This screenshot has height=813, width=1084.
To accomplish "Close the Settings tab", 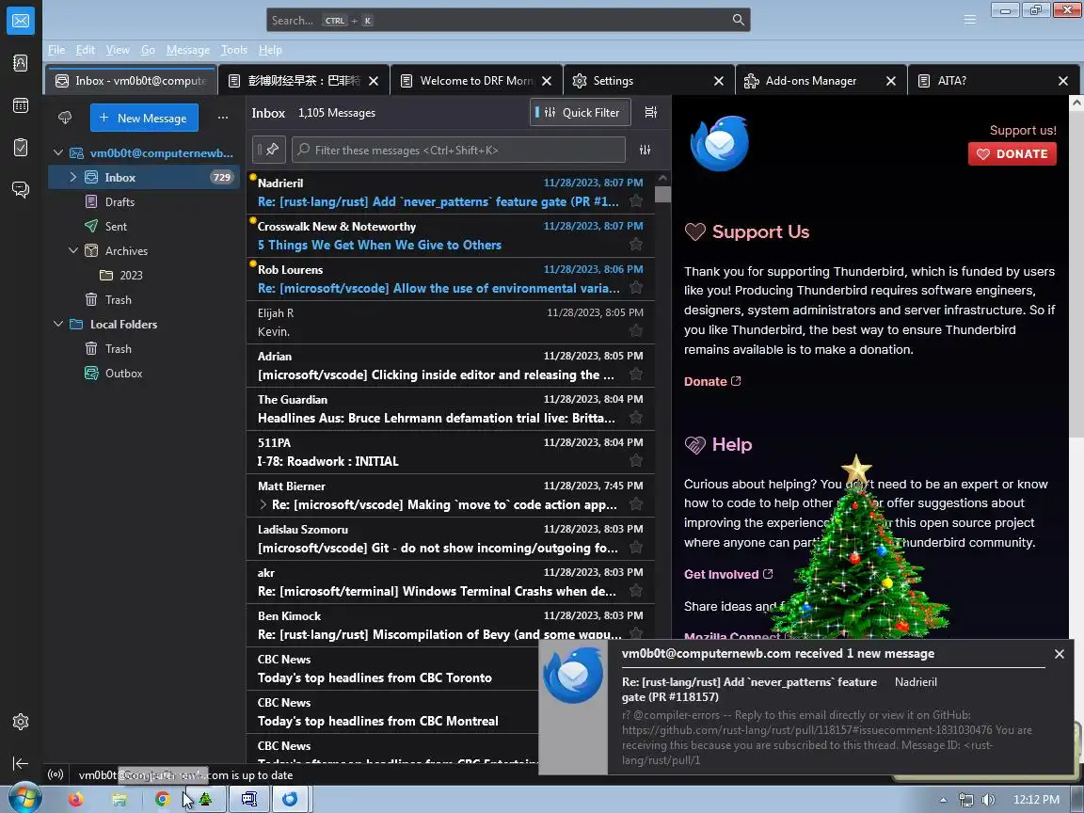I will point(719,81).
